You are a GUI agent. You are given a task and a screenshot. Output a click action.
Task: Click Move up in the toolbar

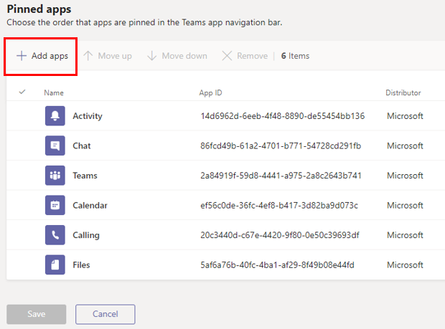(x=108, y=56)
